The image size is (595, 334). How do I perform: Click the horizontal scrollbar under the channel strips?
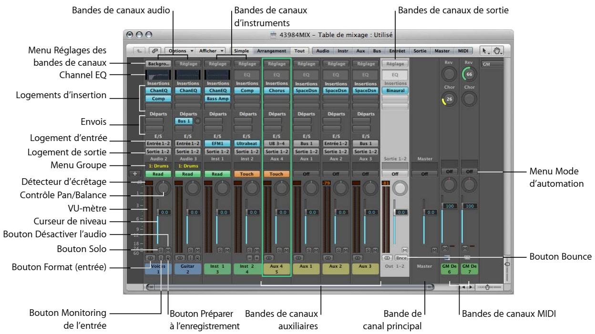[x=290, y=287]
